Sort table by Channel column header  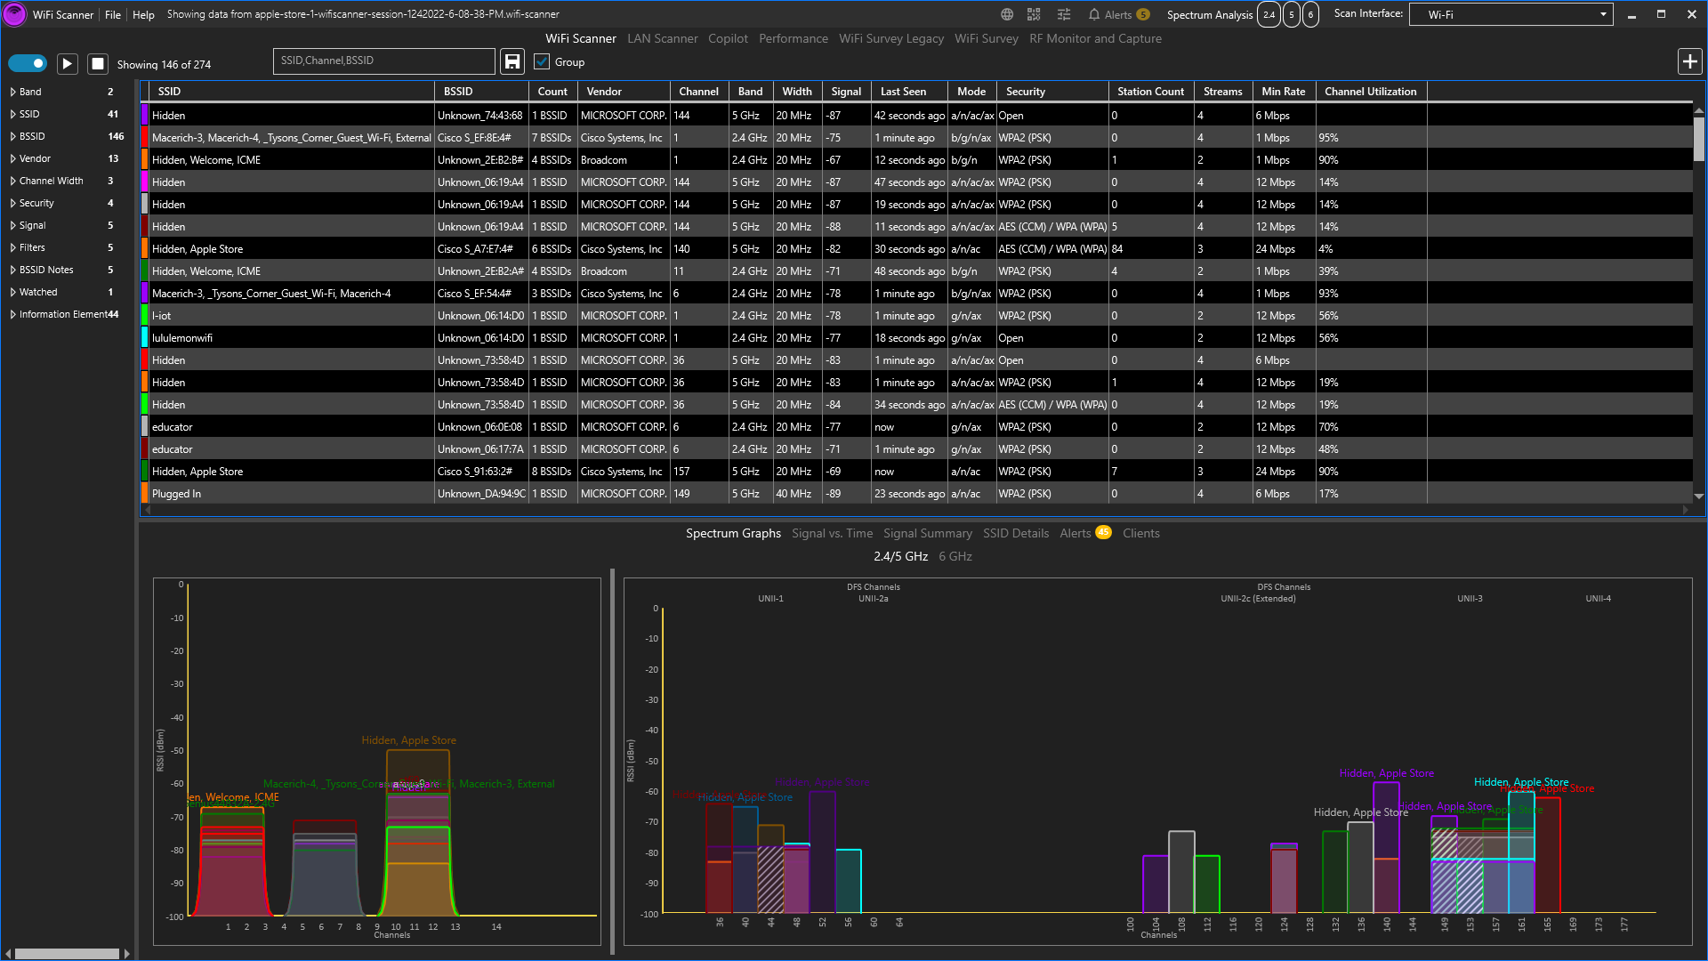698,92
